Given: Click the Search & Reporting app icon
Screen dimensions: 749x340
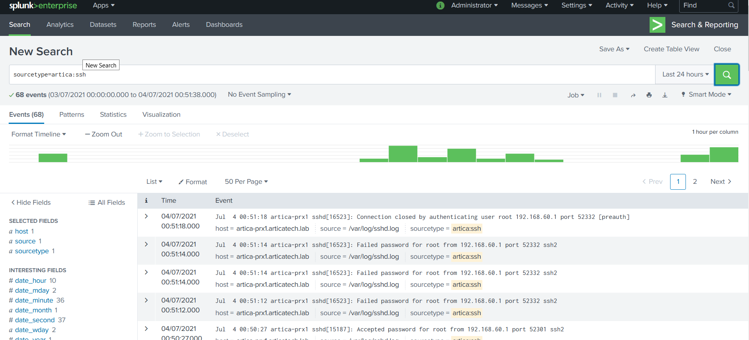Looking at the screenshot, I should [657, 25].
